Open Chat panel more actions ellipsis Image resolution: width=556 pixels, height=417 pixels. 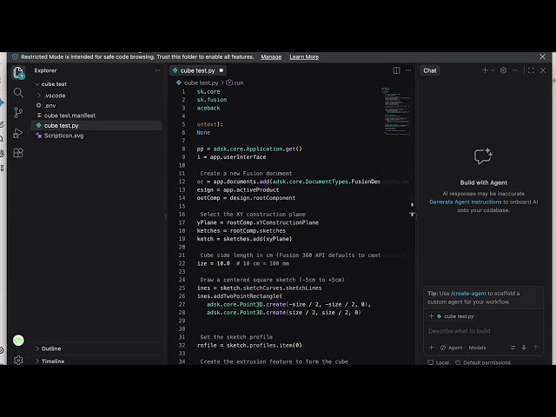pyautogui.click(x=515, y=70)
